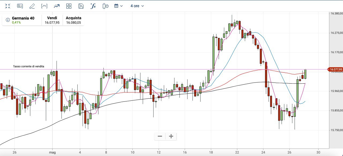343x156 pixels.
Task: Click the Vendi price button
Action: (52, 20)
